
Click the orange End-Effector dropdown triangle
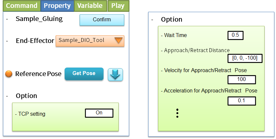click(118, 40)
